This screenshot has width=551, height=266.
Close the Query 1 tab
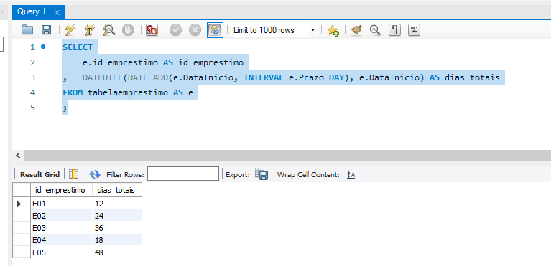pos(57,13)
